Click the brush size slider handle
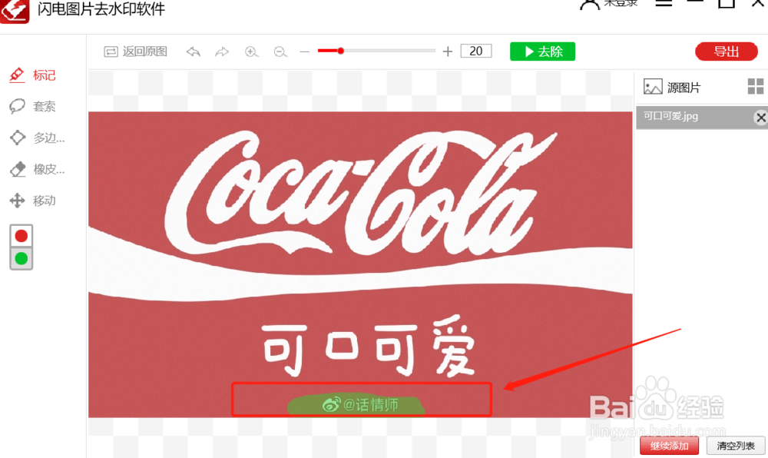 340,51
